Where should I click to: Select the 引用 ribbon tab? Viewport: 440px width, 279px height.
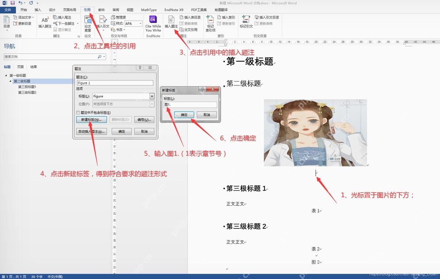tap(87, 10)
